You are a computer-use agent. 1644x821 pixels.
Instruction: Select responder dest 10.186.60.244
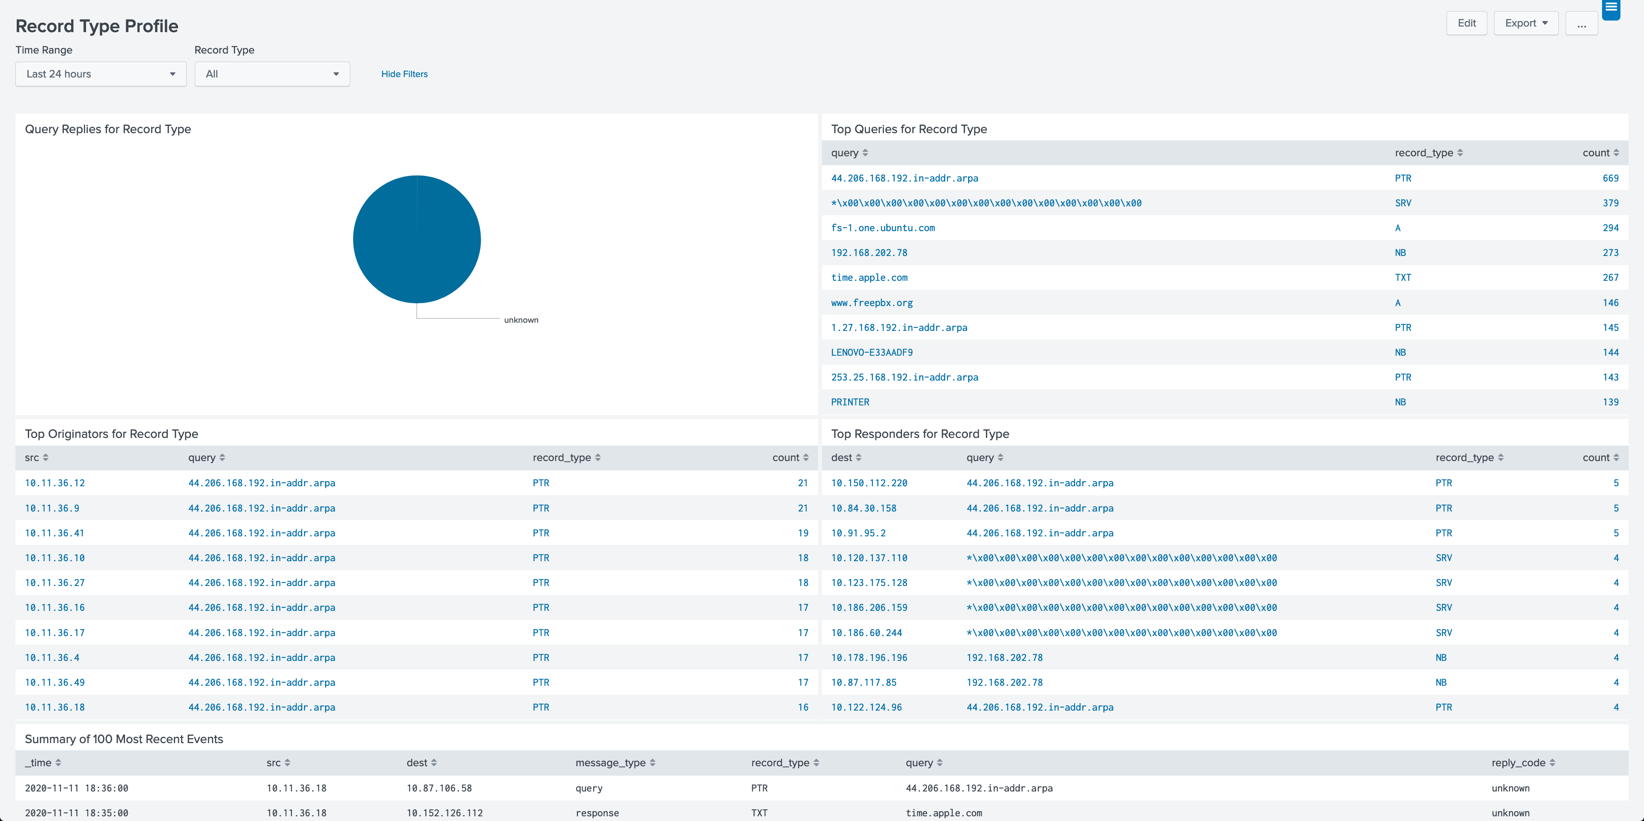(867, 633)
